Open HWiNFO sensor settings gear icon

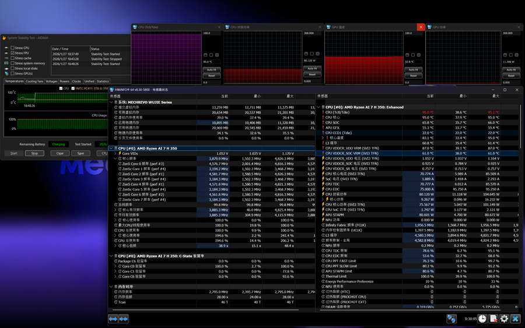pyautogui.click(x=504, y=319)
